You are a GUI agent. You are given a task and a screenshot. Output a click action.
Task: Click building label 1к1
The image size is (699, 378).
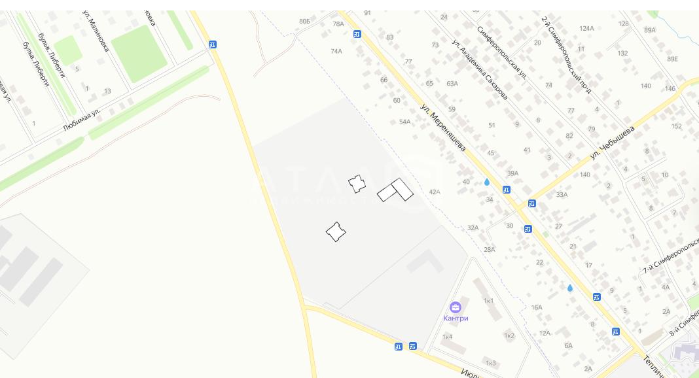tap(489, 301)
